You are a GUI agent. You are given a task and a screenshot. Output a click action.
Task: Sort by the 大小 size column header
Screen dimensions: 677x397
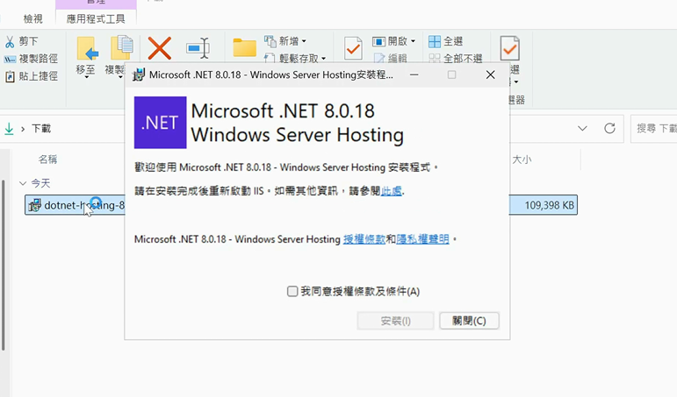pyautogui.click(x=522, y=160)
